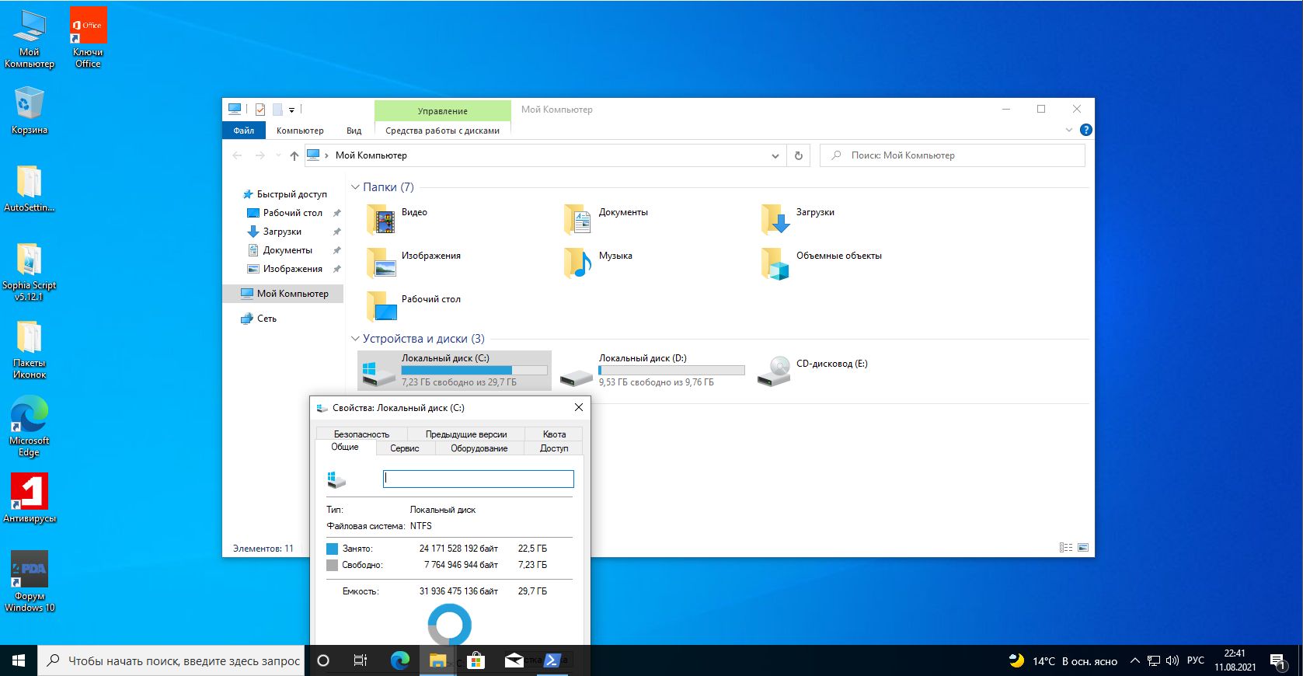Open Explorer help via blue question mark
The width and height of the screenshot is (1303, 676).
pos(1085,130)
